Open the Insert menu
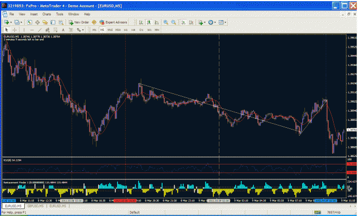The image size is (359, 216). 34,14
